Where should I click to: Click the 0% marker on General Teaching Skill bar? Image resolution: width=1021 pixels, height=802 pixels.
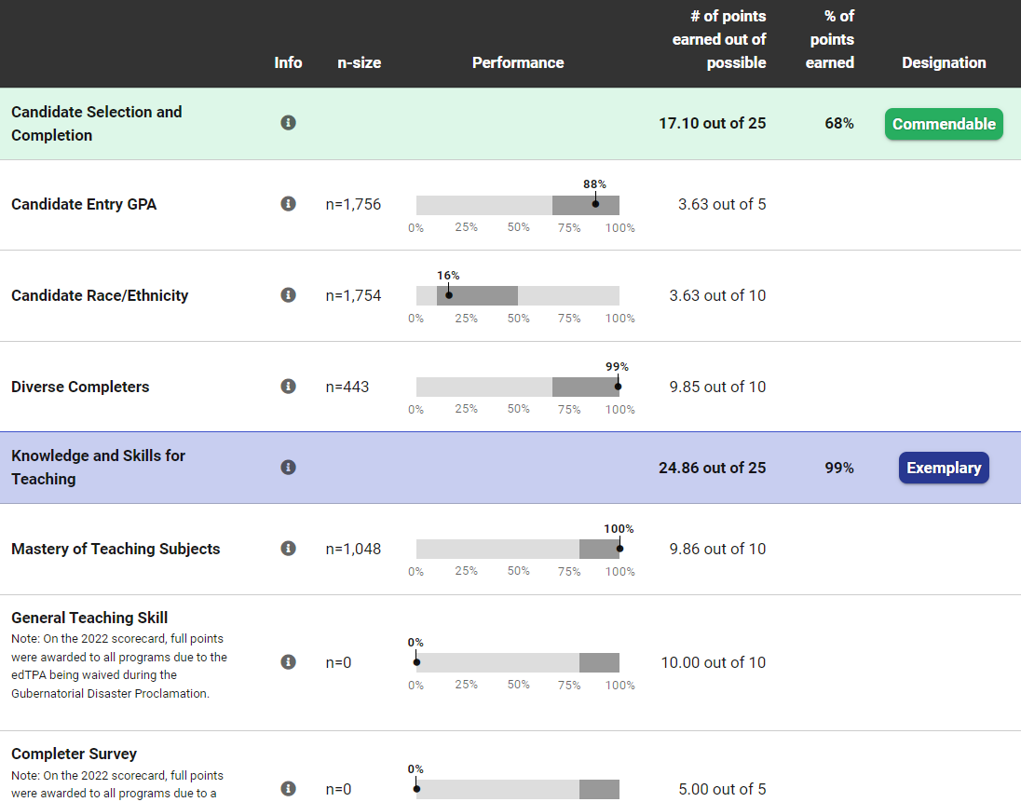click(416, 662)
